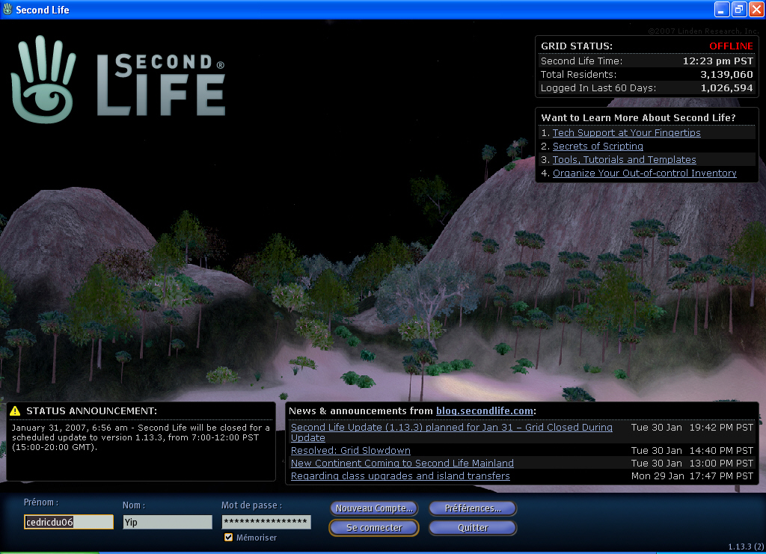Visit the blog.secondlife.com link
The image size is (766, 554).
pos(484,410)
